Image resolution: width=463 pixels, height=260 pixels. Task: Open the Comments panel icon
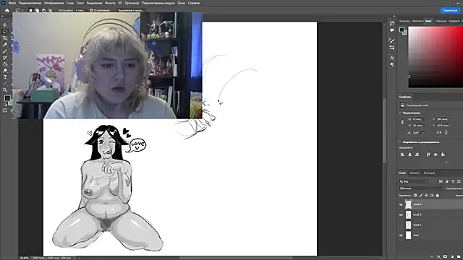pos(392,30)
